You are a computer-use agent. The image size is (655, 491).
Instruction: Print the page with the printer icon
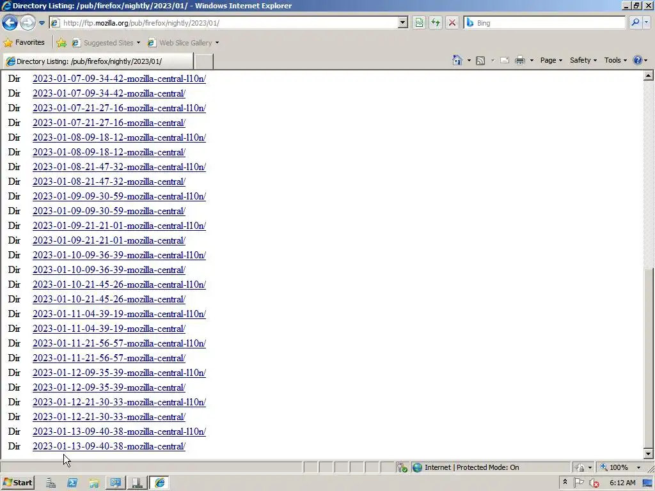coord(519,60)
